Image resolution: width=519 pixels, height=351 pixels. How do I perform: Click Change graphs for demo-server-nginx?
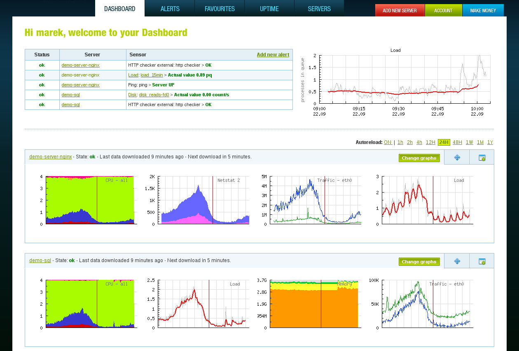point(419,158)
